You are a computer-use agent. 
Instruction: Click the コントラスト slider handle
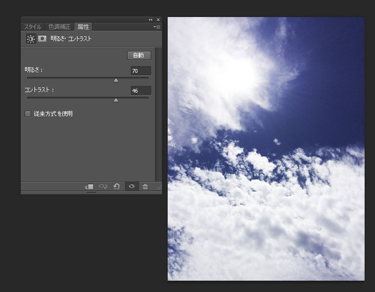(x=116, y=100)
